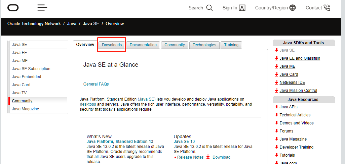Click the download arrow beside Java Card
The height and width of the screenshot is (164, 345).
277,74
